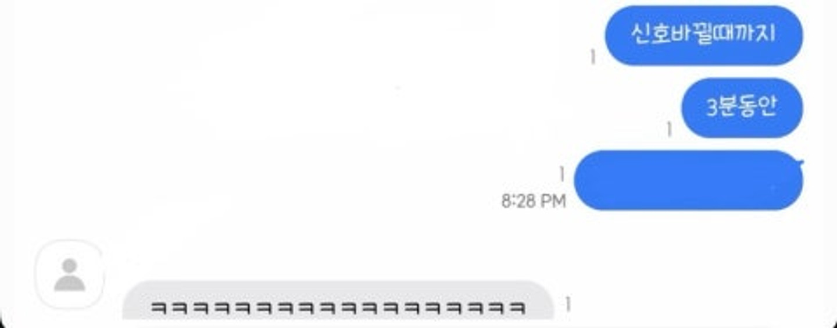Click the gray person silhouette icon
This screenshot has width=837, height=328.
click(x=70, y=275)
